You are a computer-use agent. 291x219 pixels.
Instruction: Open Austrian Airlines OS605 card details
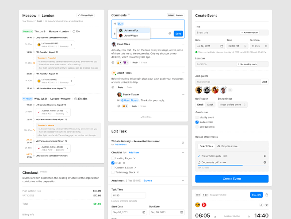pos(53,148)
